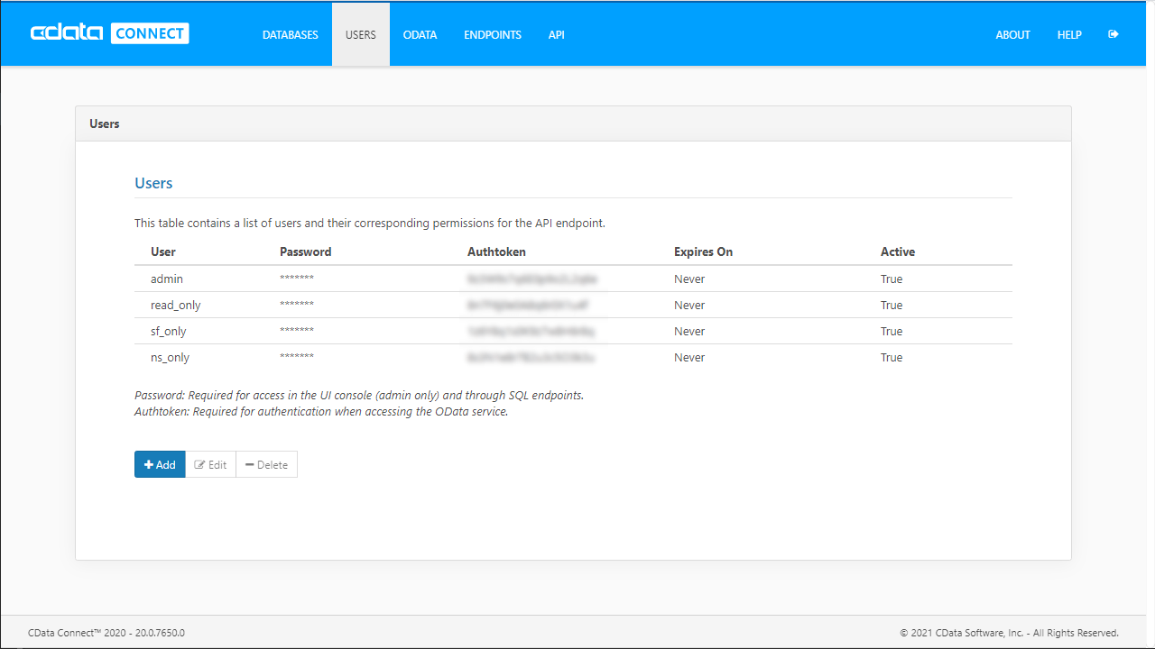Click the Expires On column header

pos(703,252)
